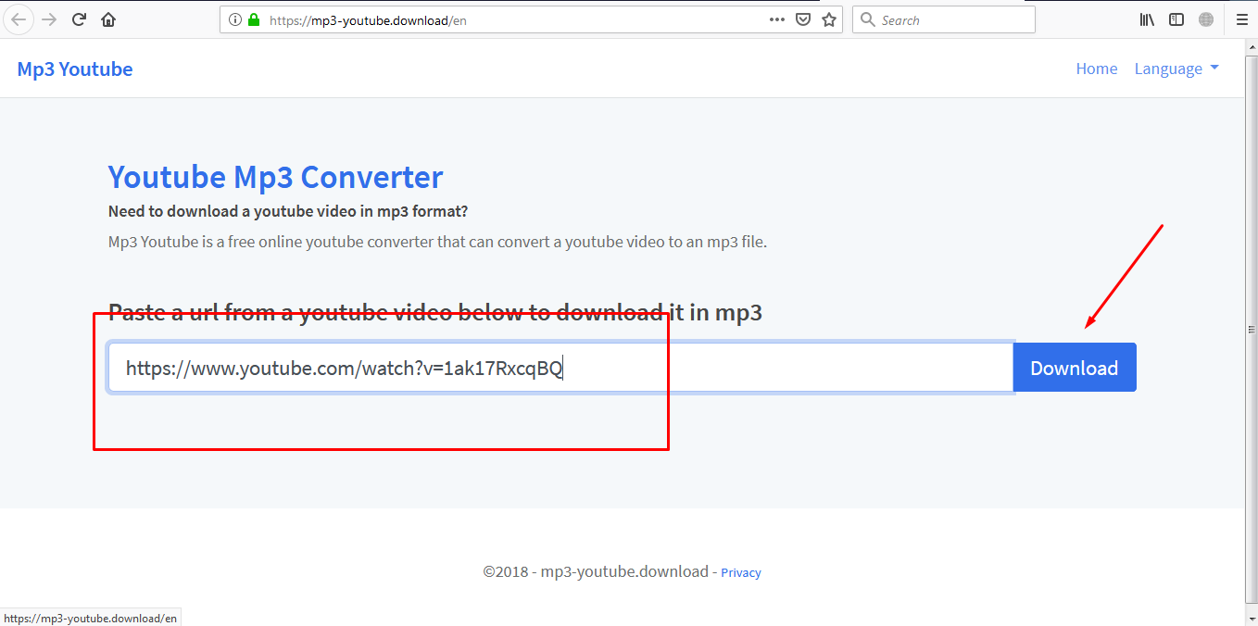The image size is (1258, 626).
Task: Click the scrollbar down arrow
Action: 1252,619
